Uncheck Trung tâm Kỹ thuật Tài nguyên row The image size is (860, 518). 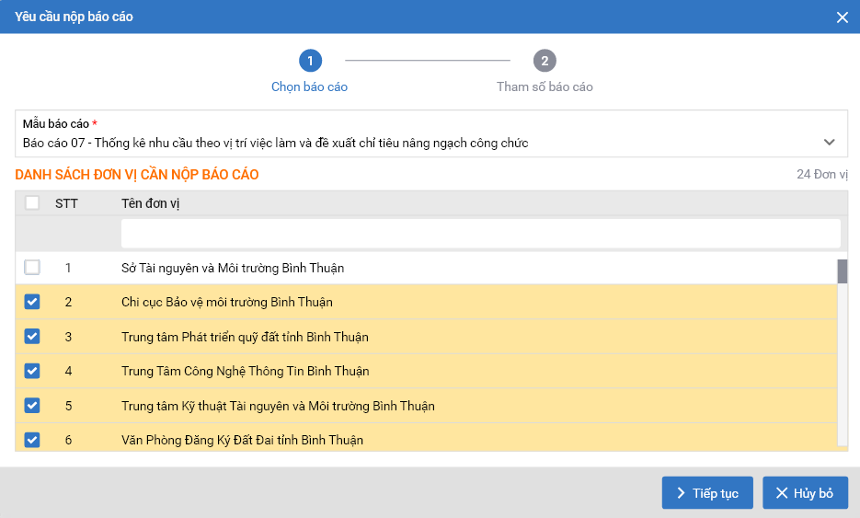(32, 406)
